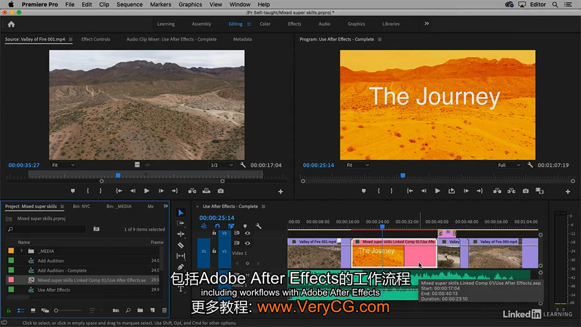This screenshot has width=581, height=327.
Task: Select the Track Select Forward tool
Action: click(181, 223)
